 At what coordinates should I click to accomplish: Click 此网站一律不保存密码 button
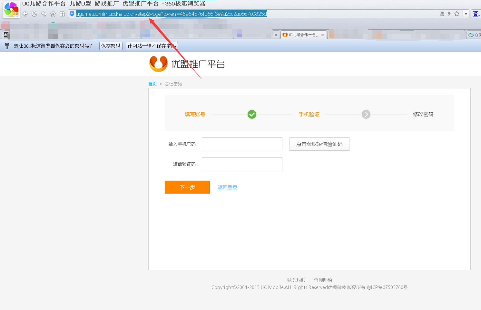pos(152,46)
